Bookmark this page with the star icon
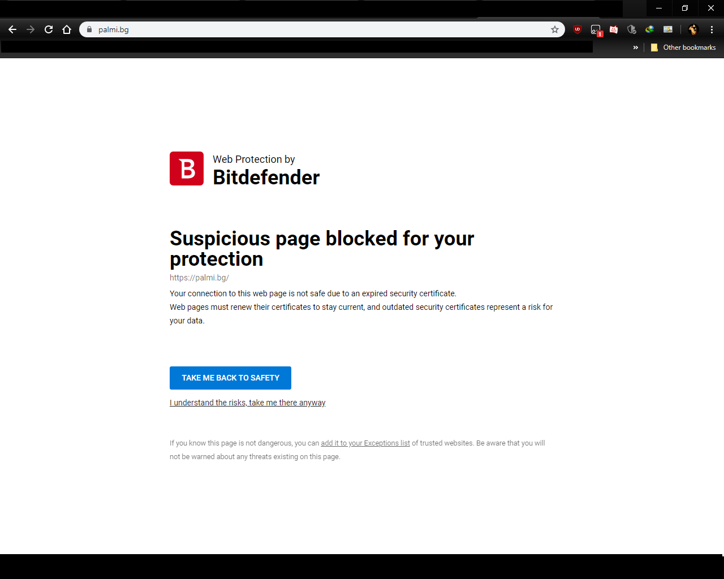724x579 pixels. (x=555, y=29)
